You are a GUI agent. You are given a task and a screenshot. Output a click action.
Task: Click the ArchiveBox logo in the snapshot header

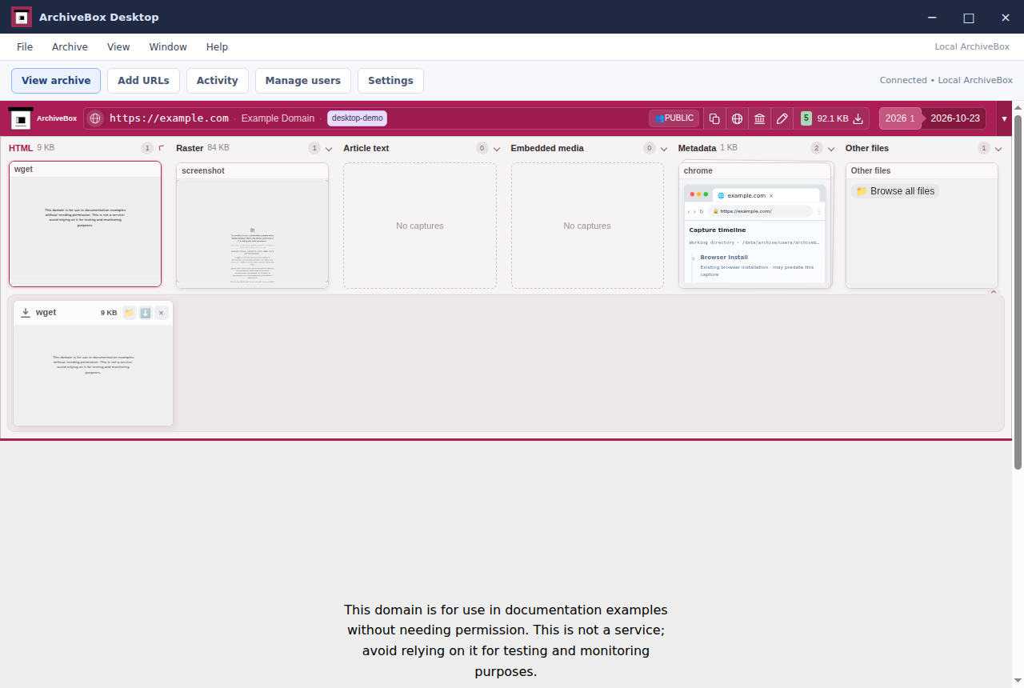coord(21,118)
